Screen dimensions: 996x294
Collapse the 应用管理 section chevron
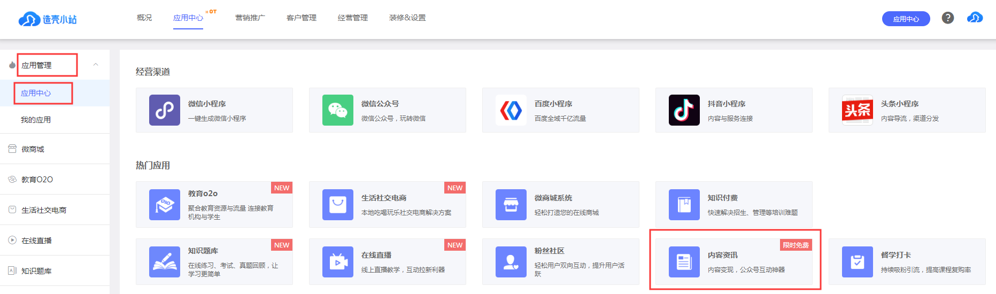(x=96, y=65)
